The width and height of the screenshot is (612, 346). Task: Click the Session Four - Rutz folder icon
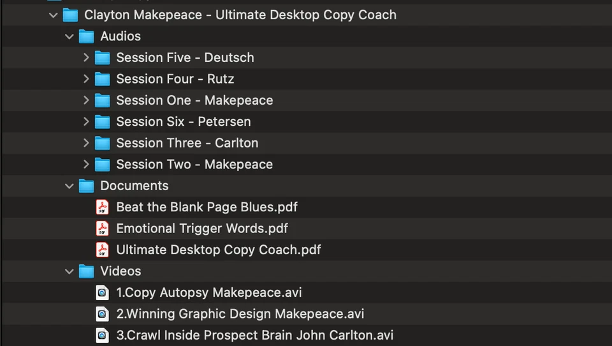102,79
